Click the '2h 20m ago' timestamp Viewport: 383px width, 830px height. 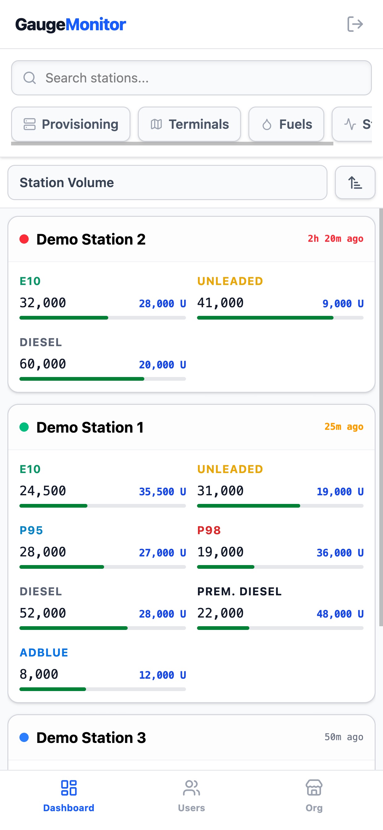[336, 239]
